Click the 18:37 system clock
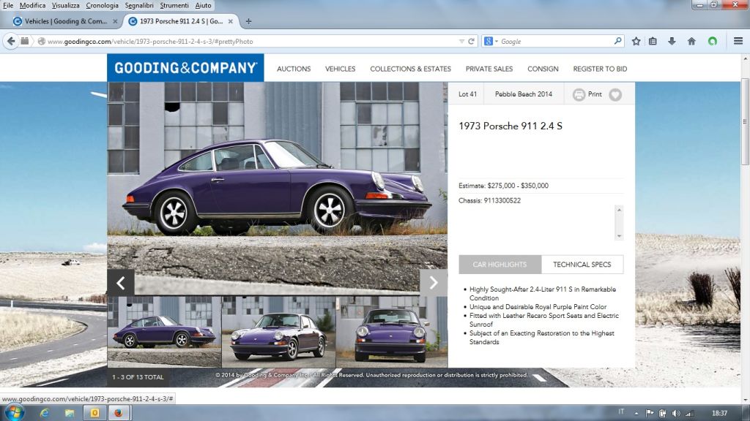The height and width of the screenshot is (421, 750). coord(719,414)
